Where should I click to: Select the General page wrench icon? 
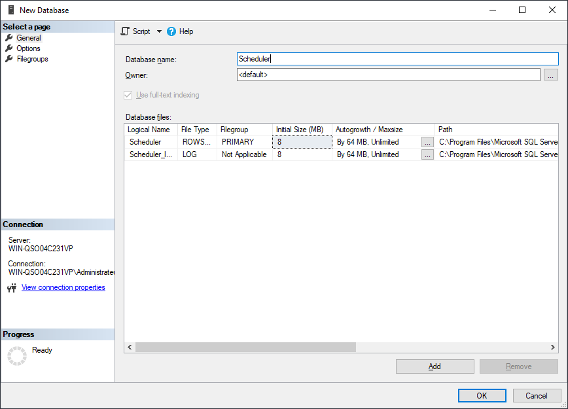click(x=9, y=38)
